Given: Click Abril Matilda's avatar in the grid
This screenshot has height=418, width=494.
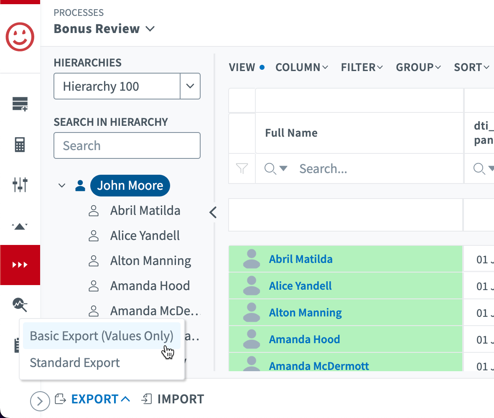Looking at the screenshot, I should pos(252,259).
